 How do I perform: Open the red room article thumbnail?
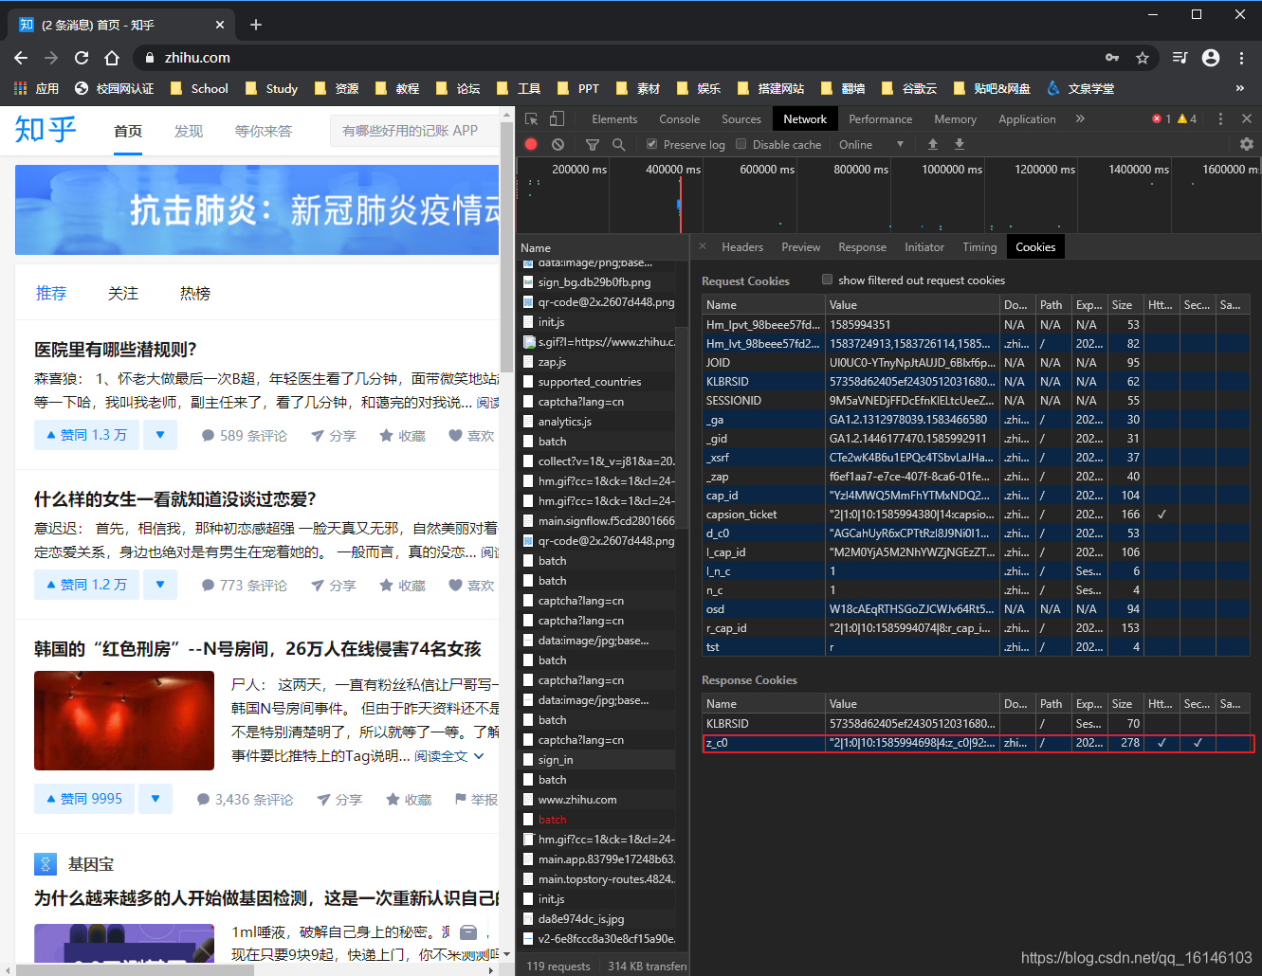pos(124,720)
